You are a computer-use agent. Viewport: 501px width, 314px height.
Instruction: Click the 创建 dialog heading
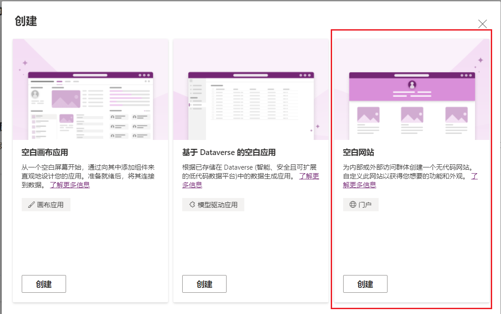click(x=26, y=21)
